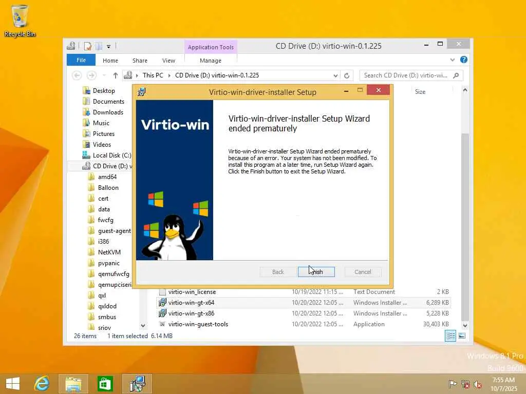
Task: Refresh the CD Drive folder view
Action: click(347, 76)
